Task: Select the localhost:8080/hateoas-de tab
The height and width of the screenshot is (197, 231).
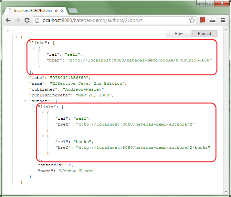Action: pyautogui.click(x=35, y=11)
